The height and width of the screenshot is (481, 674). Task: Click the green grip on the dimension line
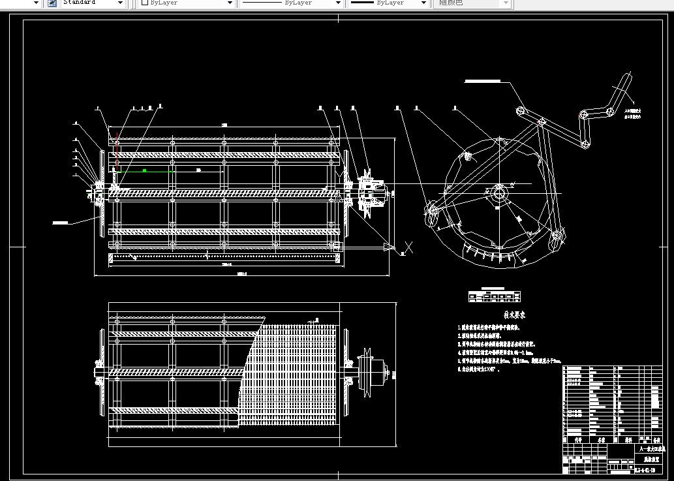(x=145, y=170)
